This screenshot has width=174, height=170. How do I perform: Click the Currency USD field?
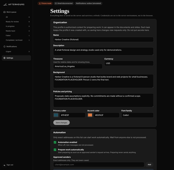(x=129, y=63)
